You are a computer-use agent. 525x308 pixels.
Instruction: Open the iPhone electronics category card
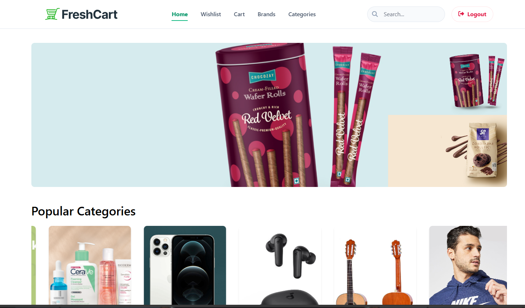185,265
